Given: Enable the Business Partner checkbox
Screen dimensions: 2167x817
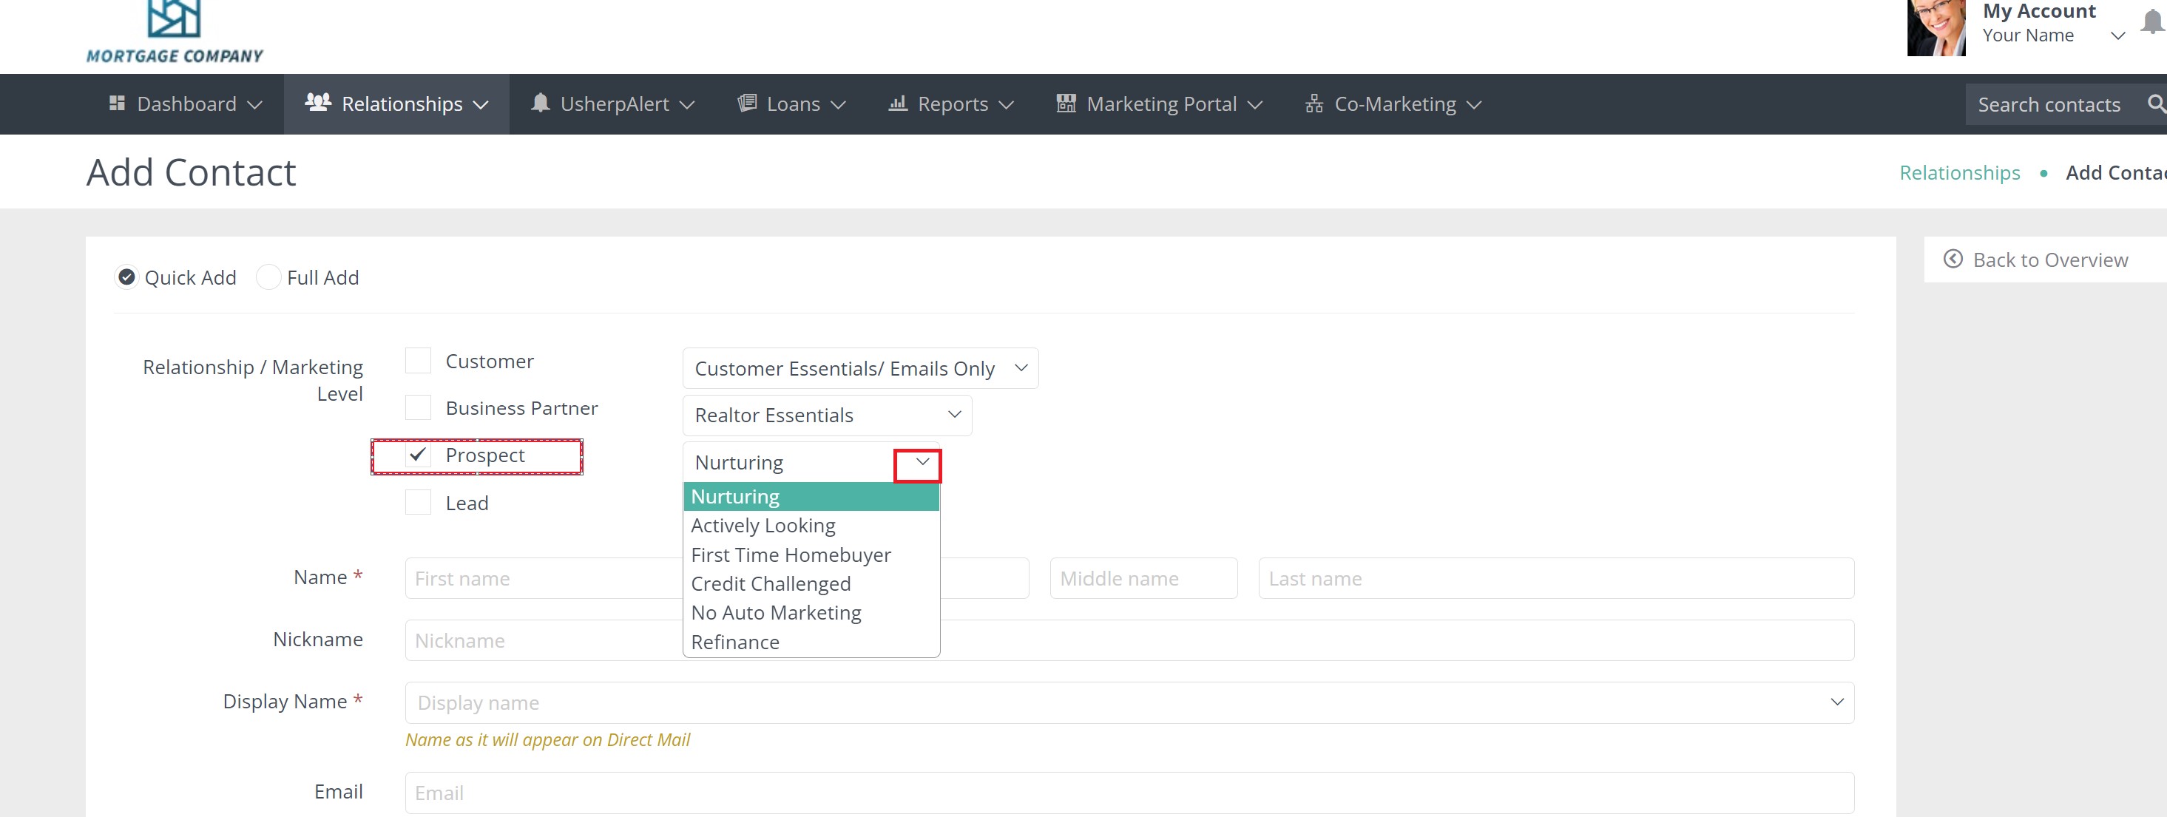Looking at the screenshot, I should click(x=418, y=408).
